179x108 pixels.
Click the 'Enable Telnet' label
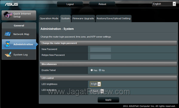pyautogui.click(x=49, y=70)
